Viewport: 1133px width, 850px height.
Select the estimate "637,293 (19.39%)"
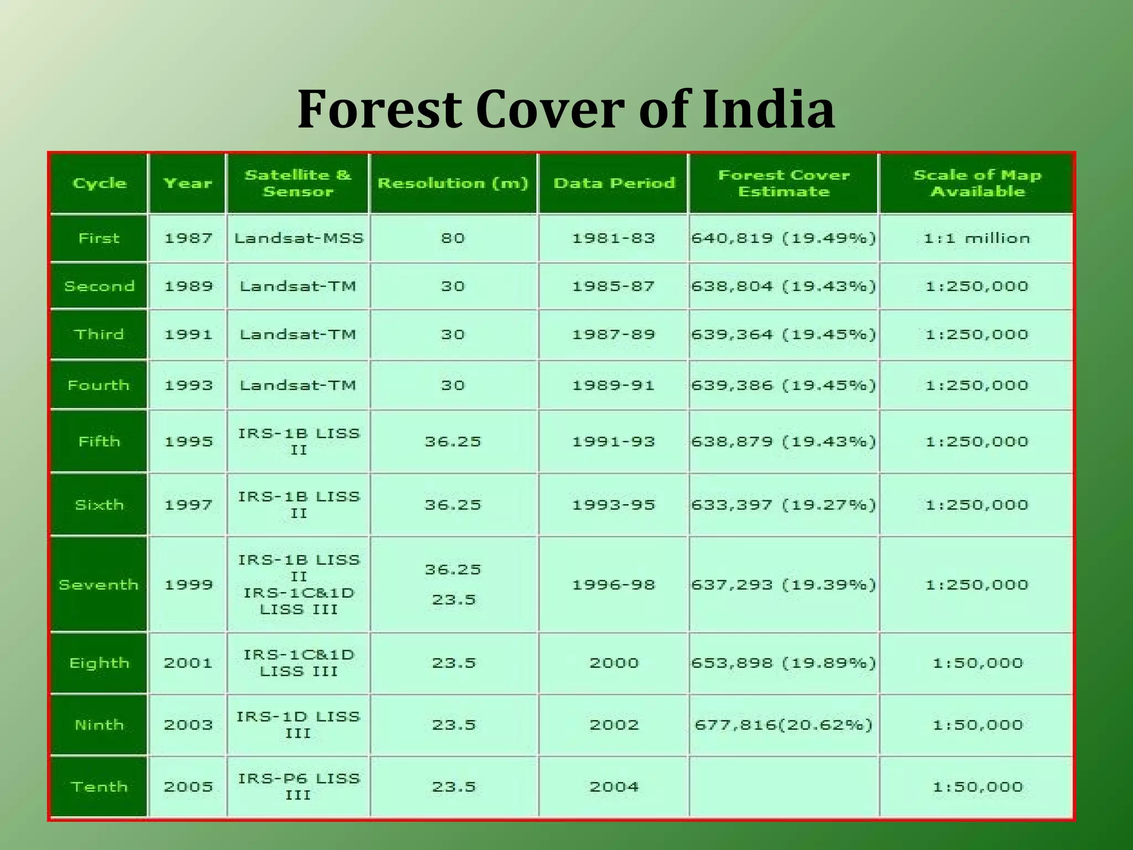[784, 584]
